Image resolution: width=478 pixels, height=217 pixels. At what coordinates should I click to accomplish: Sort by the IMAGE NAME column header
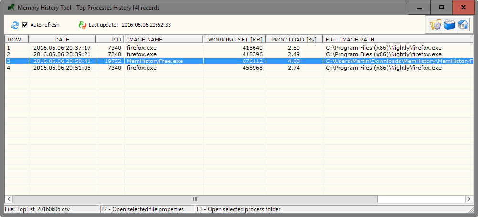pyautogui.click(x=164, y=40)
